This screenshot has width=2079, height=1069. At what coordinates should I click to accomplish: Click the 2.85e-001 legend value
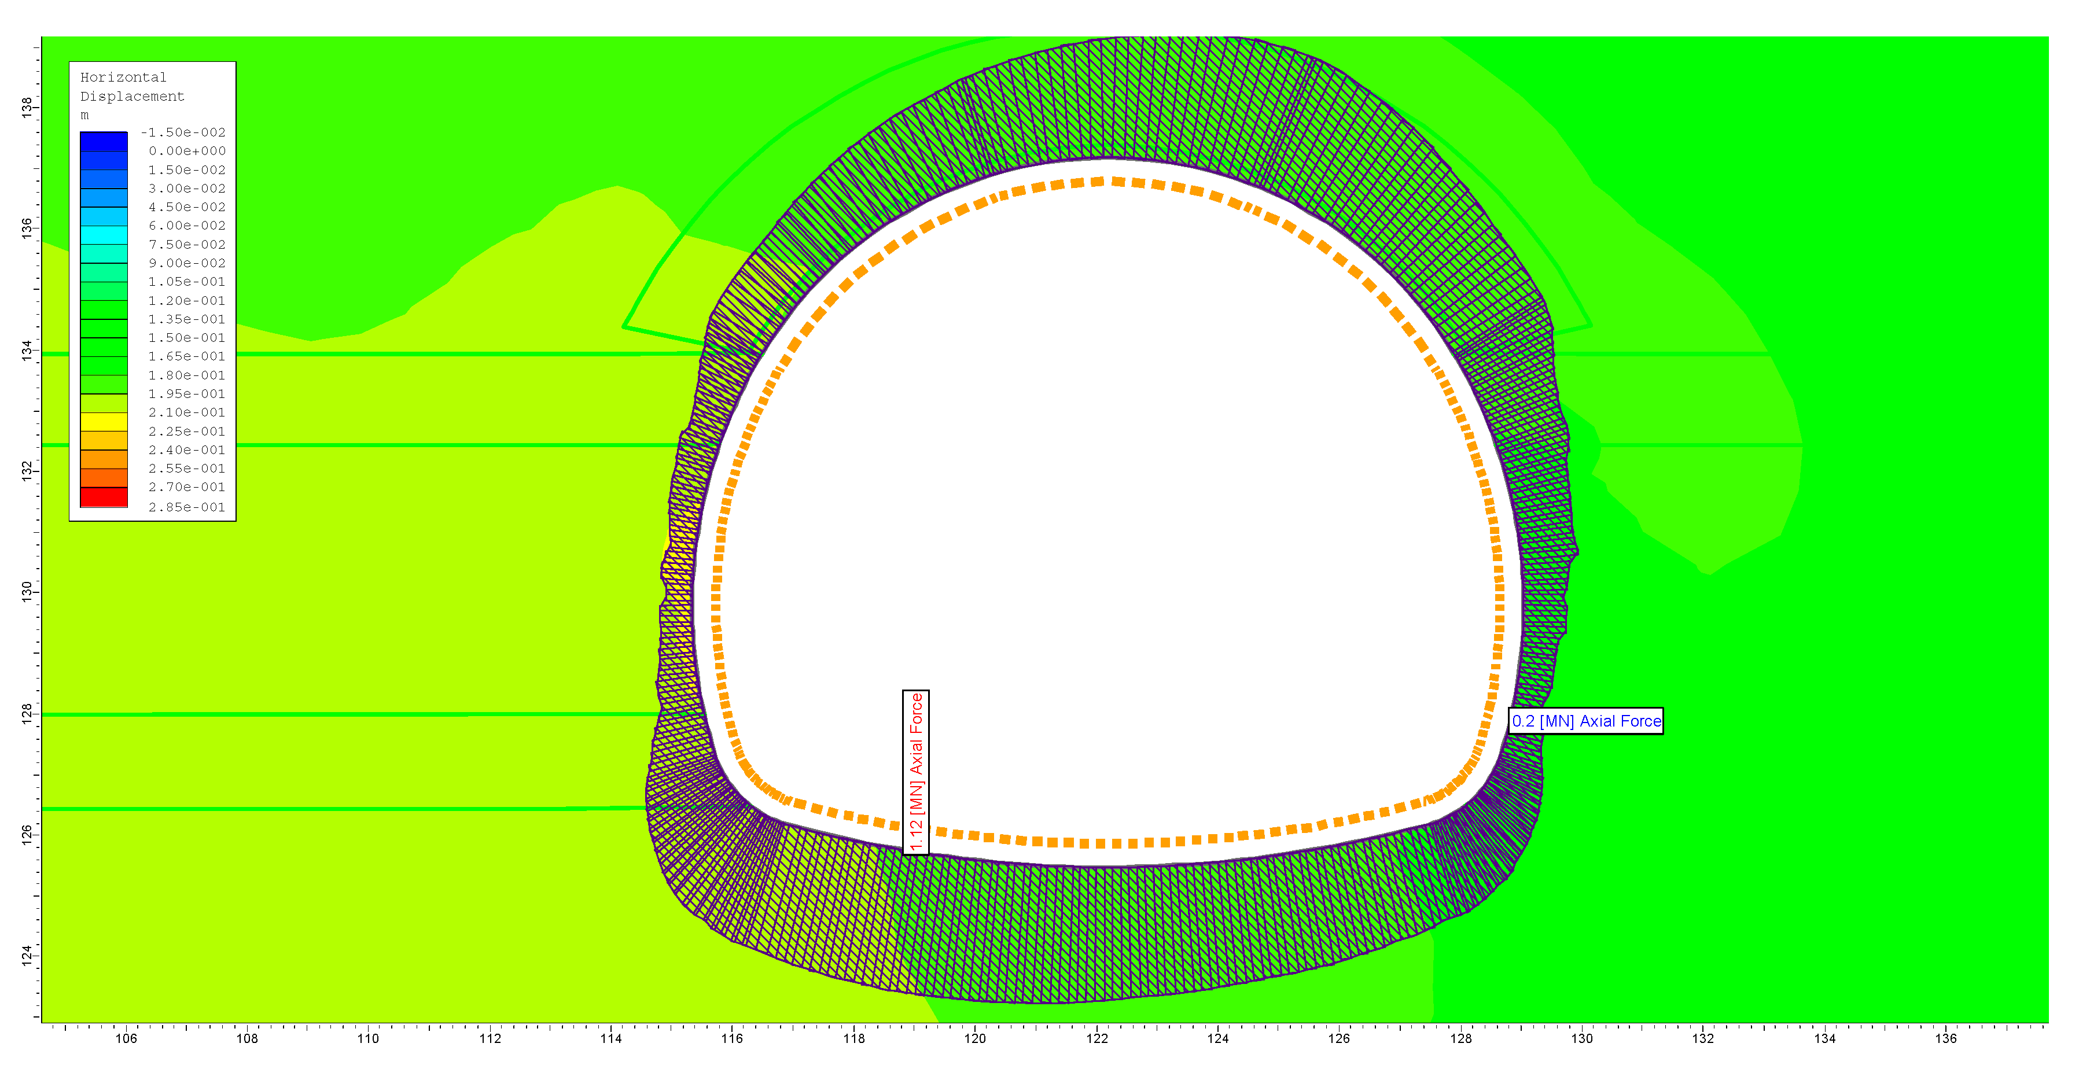coord(186,507)
